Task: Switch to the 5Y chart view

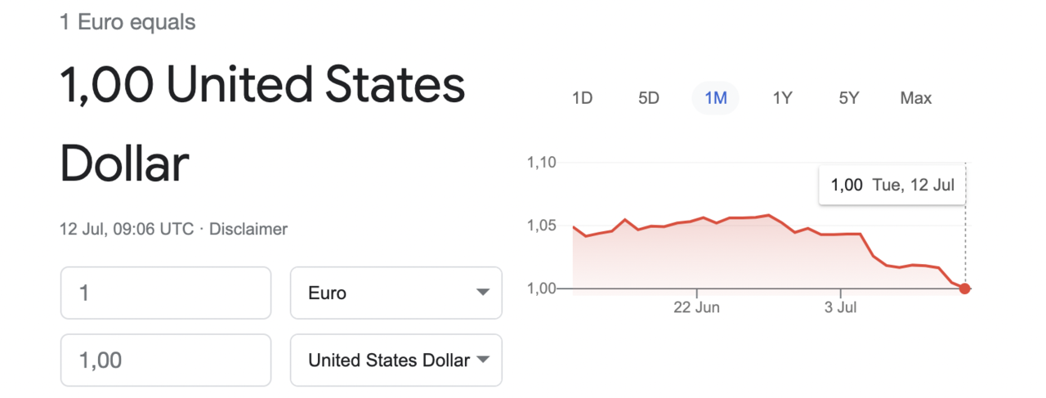Action: (849, 98)
